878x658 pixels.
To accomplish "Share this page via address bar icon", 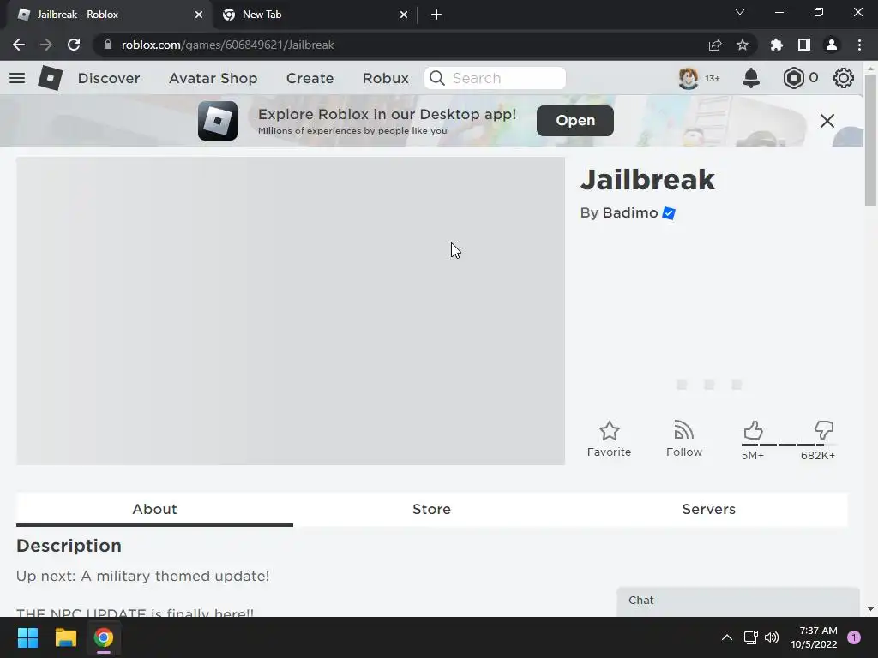I will (715, 45).
